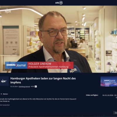Click the 'NDR' text after Hamburg Journal link
117x117 pixels.
[x=32, y=87]
